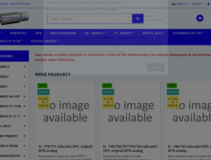Expand the TT - MODELY menu

[124, 33]
